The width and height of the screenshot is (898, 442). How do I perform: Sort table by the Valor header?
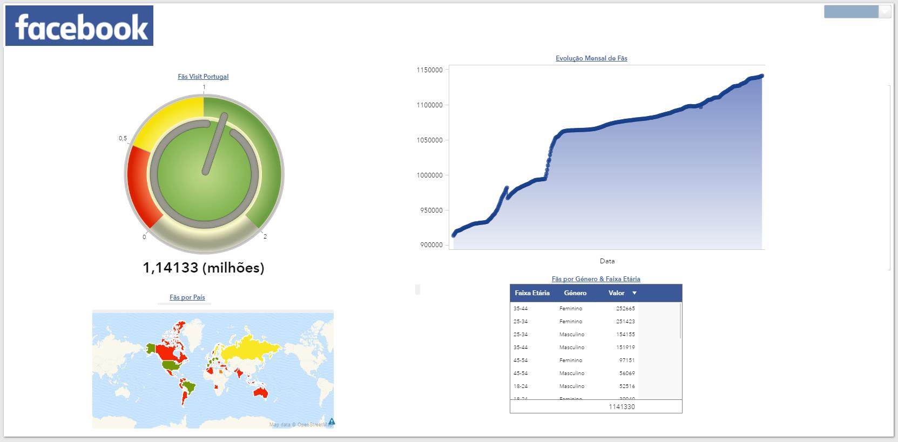(x=616, y=293)
